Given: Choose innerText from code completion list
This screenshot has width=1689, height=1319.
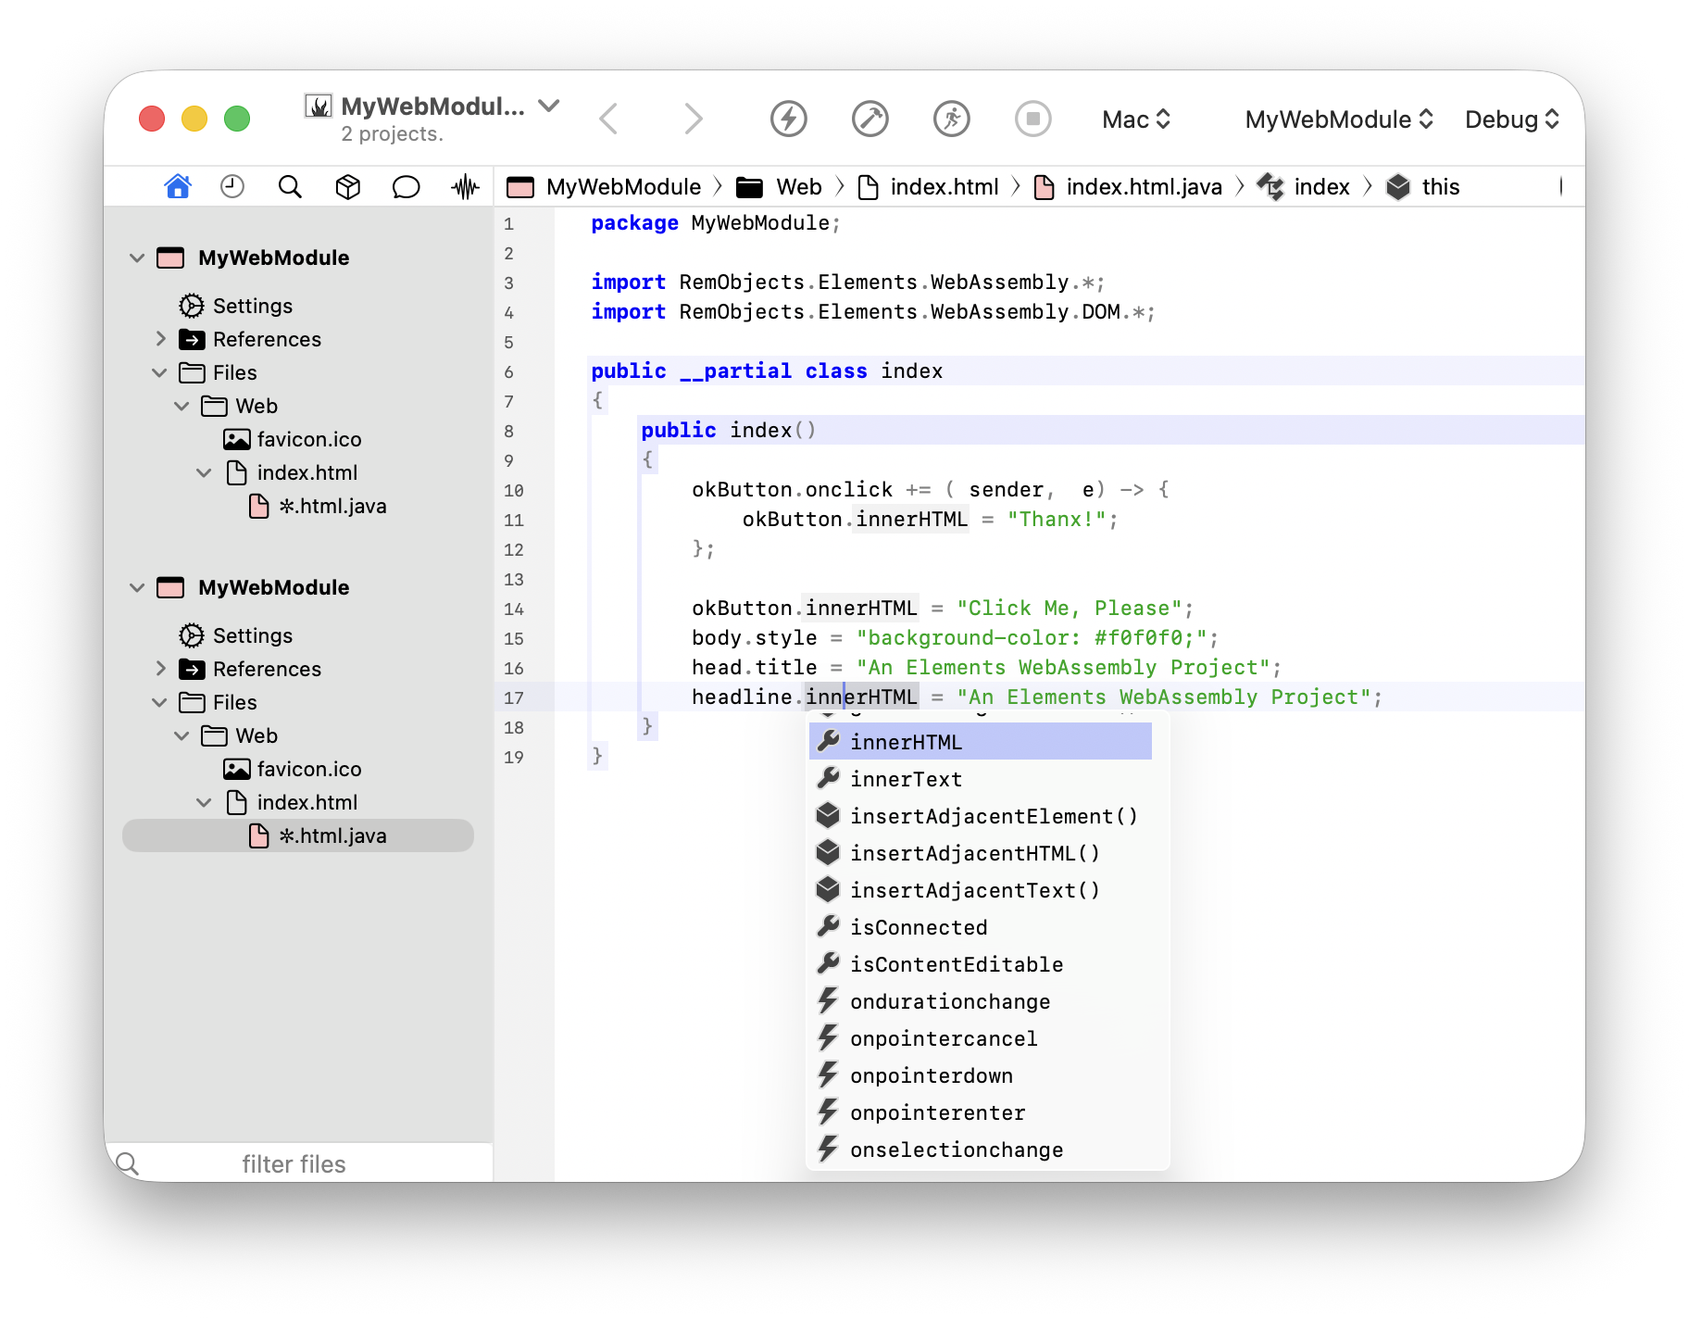Looking at the screenshot, I should point(980,779).
